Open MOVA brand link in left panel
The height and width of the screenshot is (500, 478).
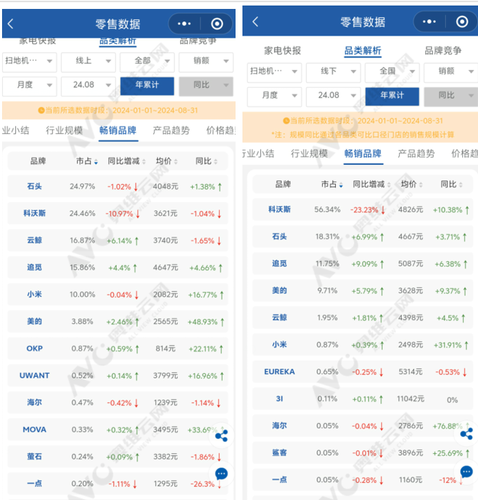[x=34, y=429]
